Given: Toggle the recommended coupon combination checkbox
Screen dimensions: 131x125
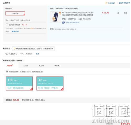Looking at the screenshot, I should (x=7, y=71).
